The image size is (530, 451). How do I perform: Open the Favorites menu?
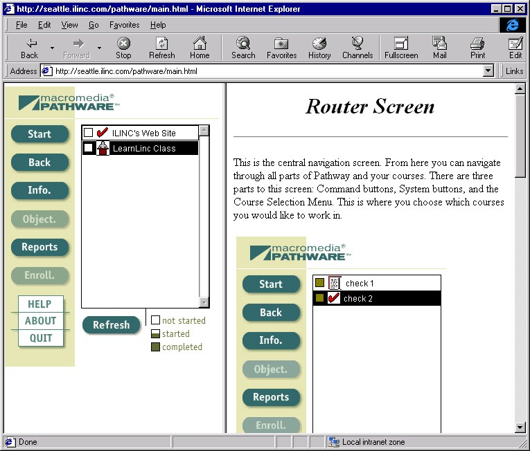tap(125, 25)
